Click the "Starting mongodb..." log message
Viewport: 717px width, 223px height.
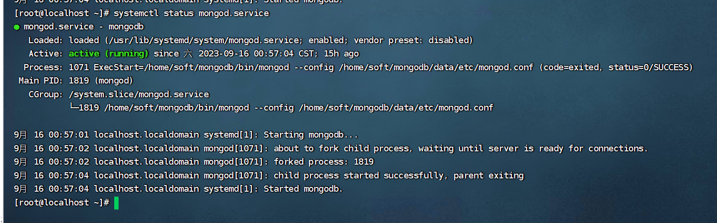[x=310, y=135]
